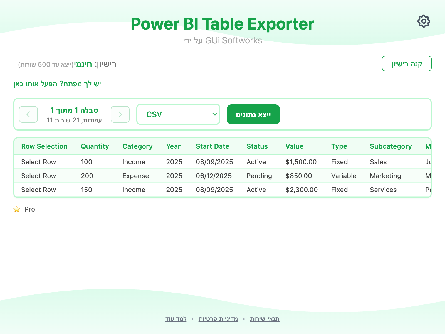Click the buy license button

click(406, 64)
